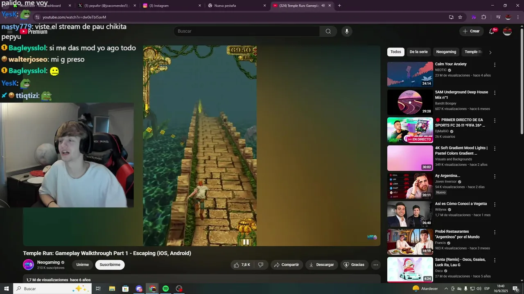The height and width of the screenshot is (294, 524).
Task: Click the YouTube search input field
Action: coord(246,31)
